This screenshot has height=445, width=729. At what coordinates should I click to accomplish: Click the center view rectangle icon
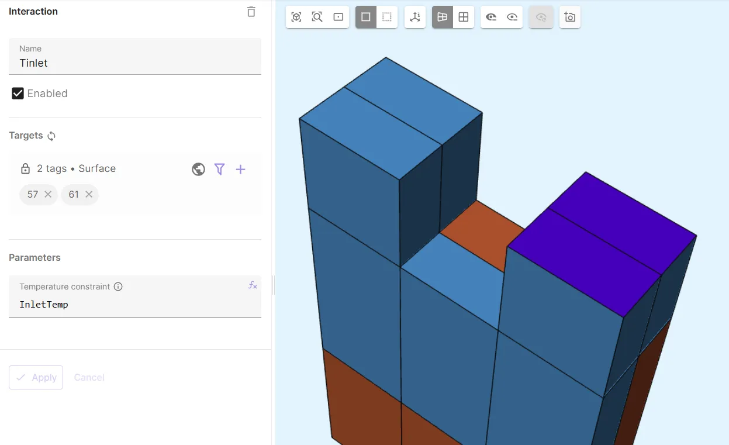coord(338,17)
